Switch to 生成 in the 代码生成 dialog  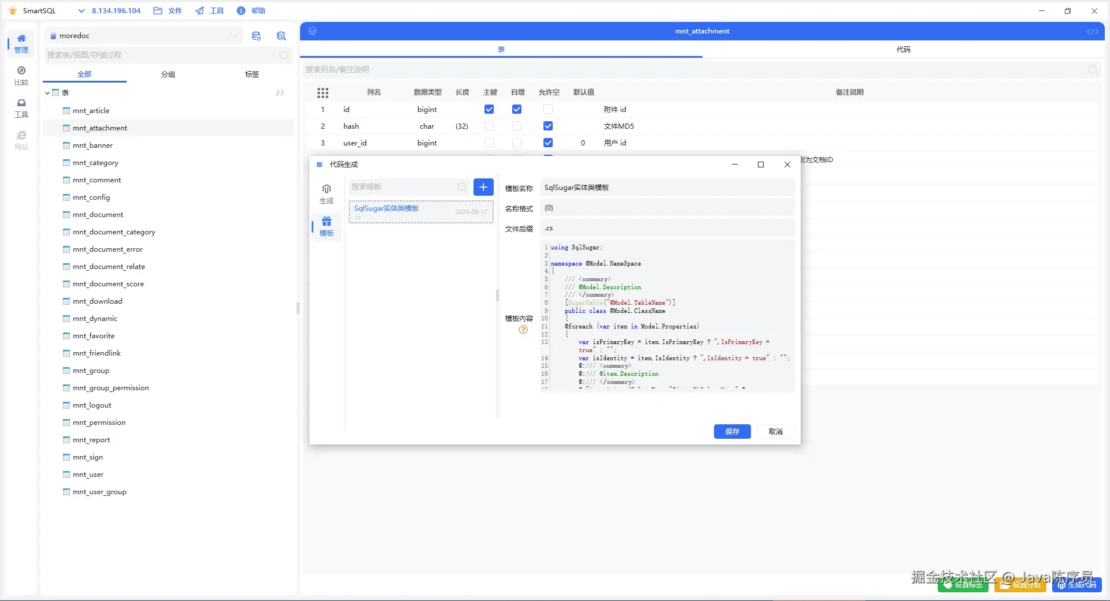[327, 194]
